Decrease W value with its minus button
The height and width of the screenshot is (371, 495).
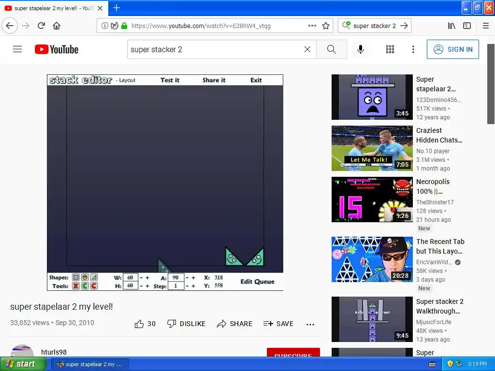click(142, 278)
